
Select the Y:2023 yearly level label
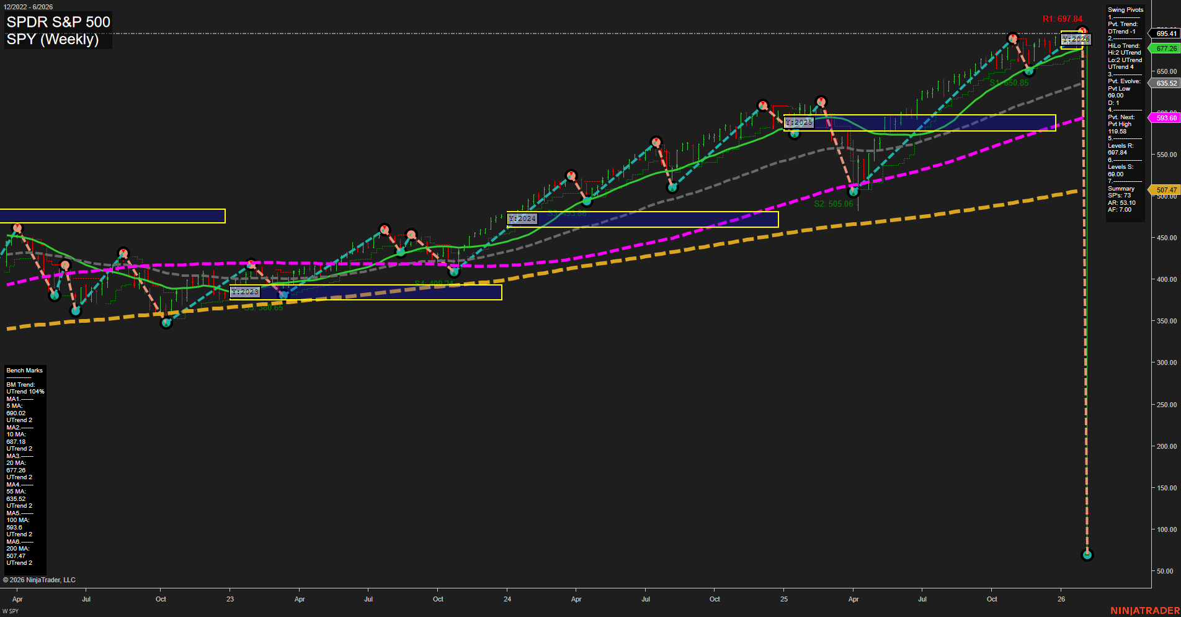pyautogui.click(x=244, y=292)
